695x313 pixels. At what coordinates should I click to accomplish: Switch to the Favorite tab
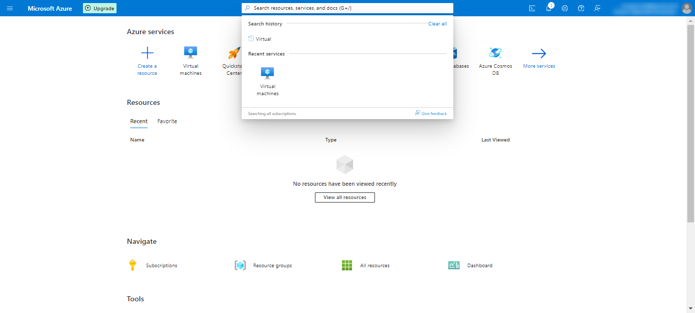(167, 121)
